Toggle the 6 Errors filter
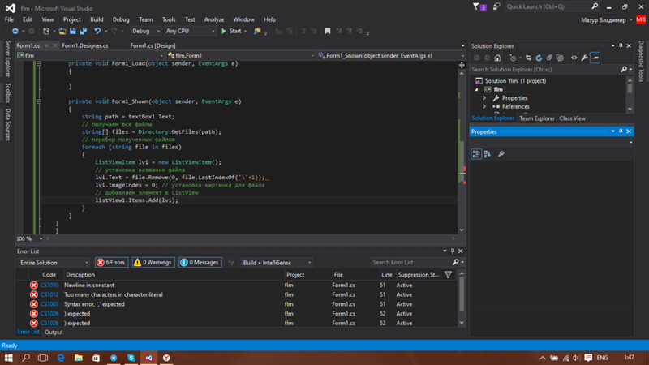The image size is (649, 365). click(111, 263)
